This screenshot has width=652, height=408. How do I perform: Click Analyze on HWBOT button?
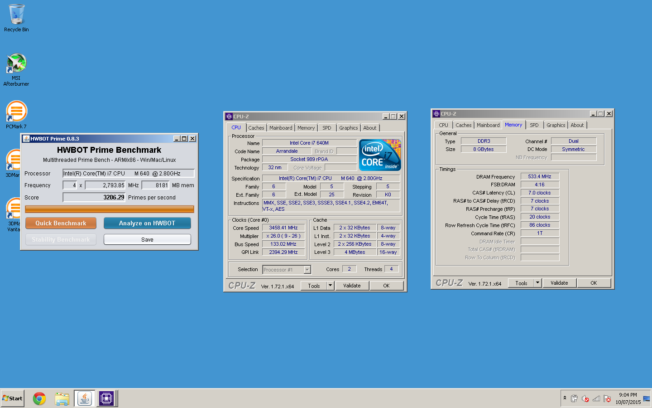[147, 223]
